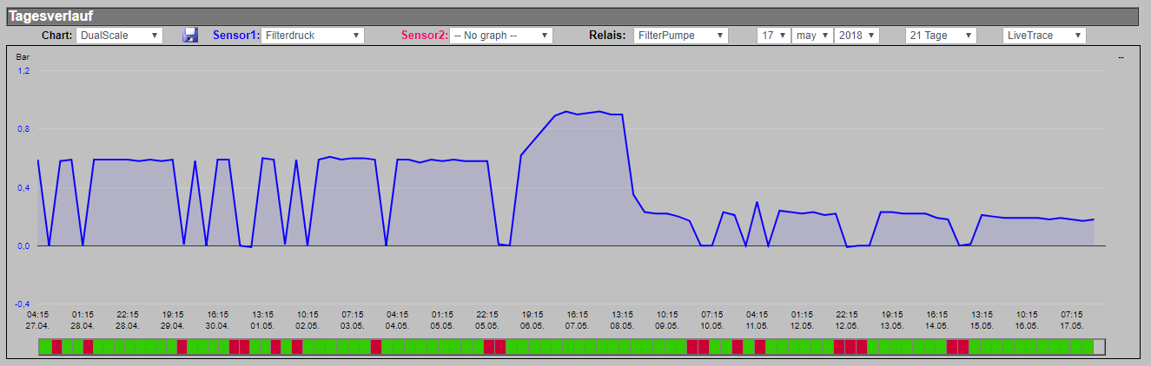
Task: Click the empty grey block ending the relay bar
Action: click(x=1100, y=347)
